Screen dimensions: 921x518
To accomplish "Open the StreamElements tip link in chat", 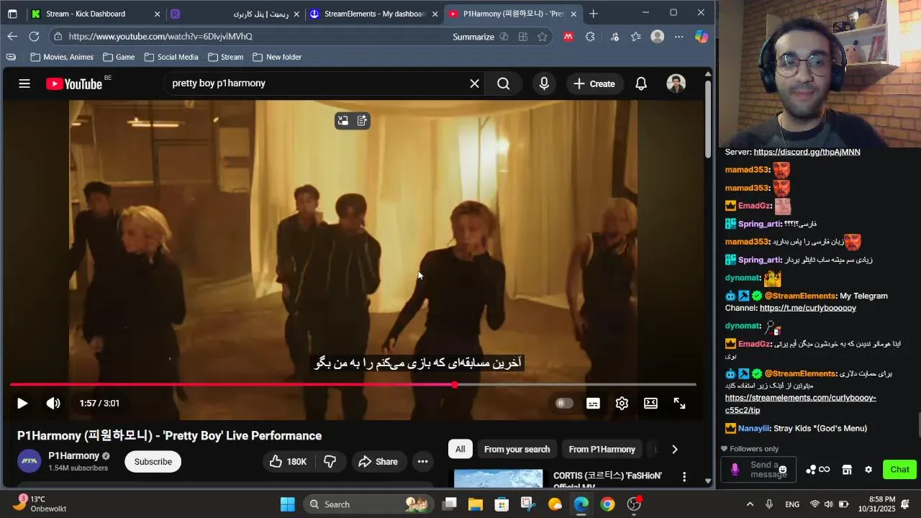I will pyautogui.click(x=800, y=404).
